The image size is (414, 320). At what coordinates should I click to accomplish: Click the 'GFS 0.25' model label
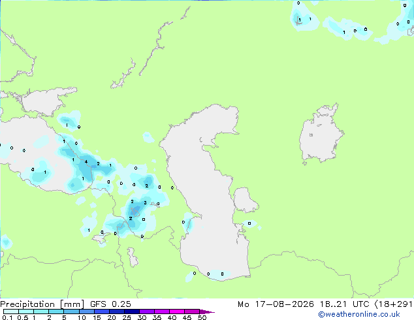pos(110,304)
